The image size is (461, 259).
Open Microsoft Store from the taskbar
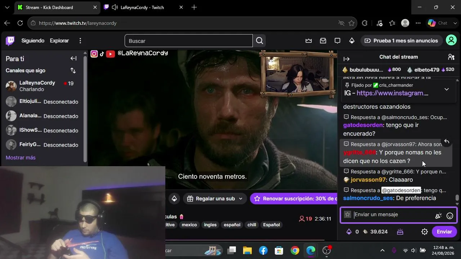[279, 250]
